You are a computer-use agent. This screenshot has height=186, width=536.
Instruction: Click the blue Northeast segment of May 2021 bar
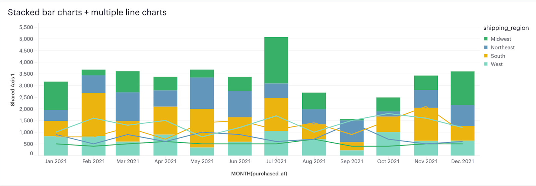[x=202, y=93]
